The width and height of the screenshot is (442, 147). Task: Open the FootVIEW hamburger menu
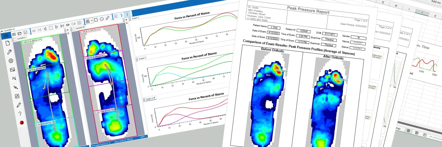[x=6, y=36]
